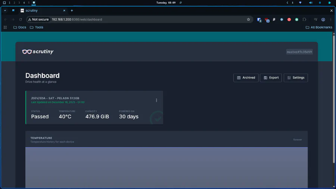Expand the tab search dropdown
The width and height of the screenshot is (336, 189).
click(x=5, y=10)
